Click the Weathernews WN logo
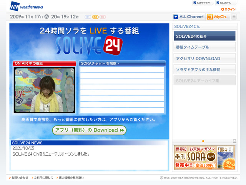Viewport: 246px width, 185px height. coord(26,7)
